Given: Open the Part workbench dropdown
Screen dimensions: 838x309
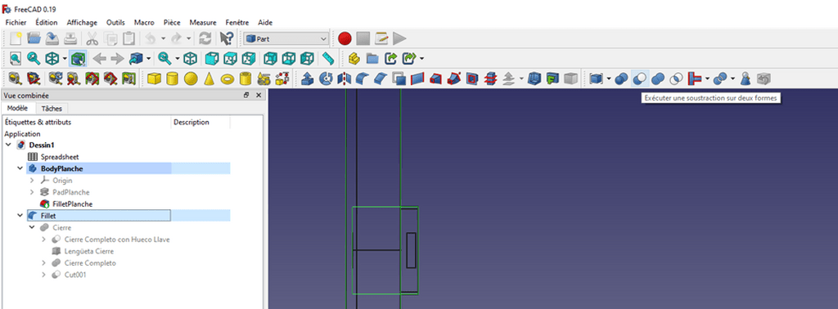Looking at the screenshot, I should pos(286,38).
